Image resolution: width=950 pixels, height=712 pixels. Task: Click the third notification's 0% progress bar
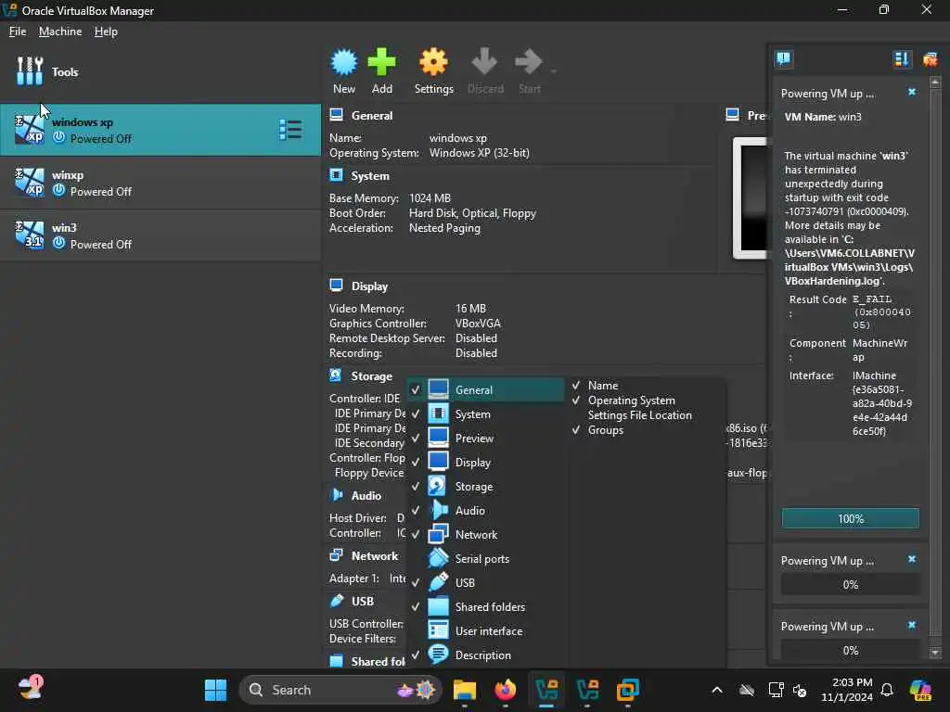tap(850, 651)
